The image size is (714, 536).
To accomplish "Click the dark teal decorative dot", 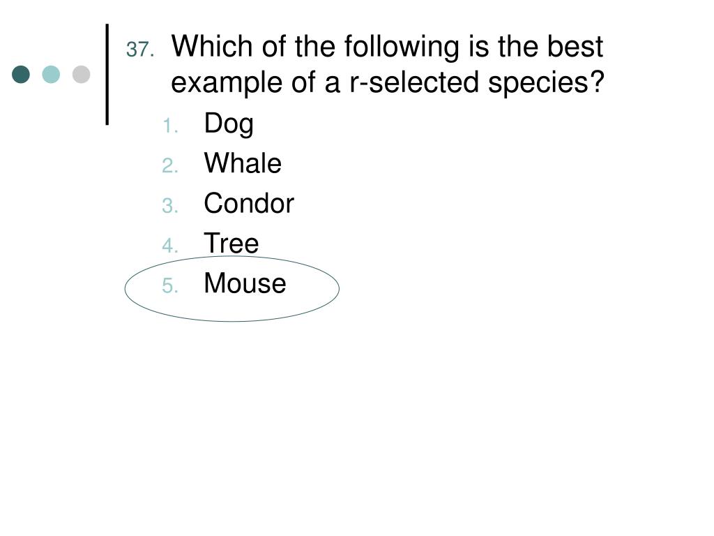I will pos(21,74).
